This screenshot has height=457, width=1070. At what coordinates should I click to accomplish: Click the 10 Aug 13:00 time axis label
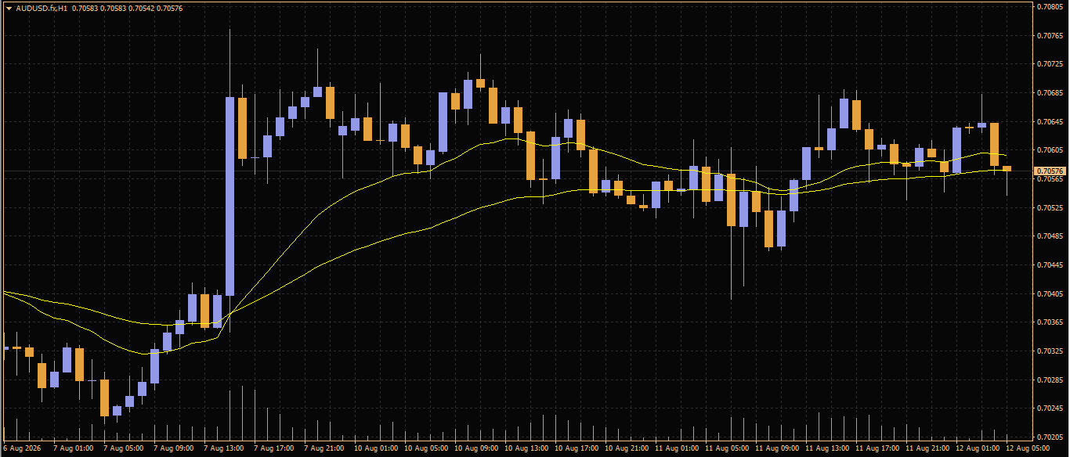pyautogui.click(x=526, y=449)
